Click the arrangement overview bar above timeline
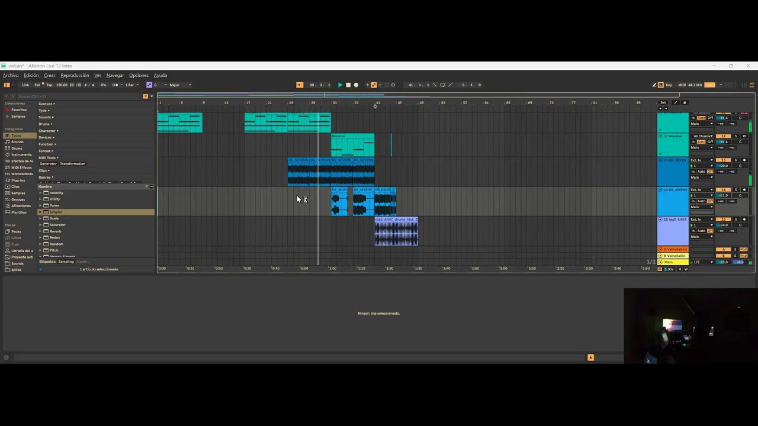758x426 pixels. tap(418, 95)
